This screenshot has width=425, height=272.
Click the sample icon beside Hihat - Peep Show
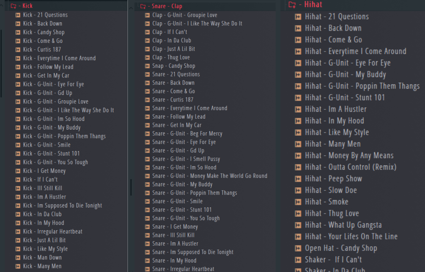point(298,179)
